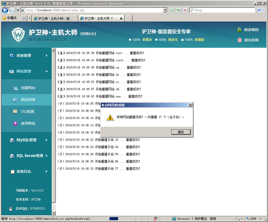Open the address bar history dropdown
268x222 pixels.
(x=165, y=10)
